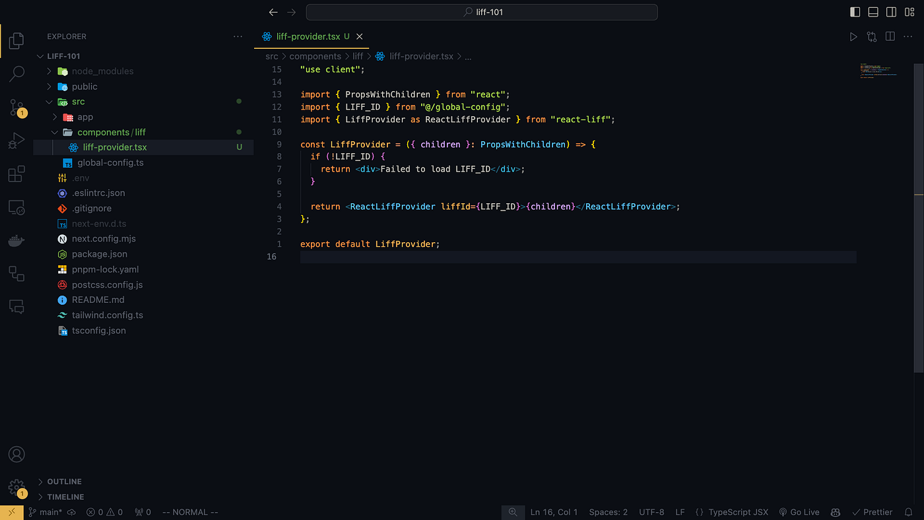This screenshot has height=520, width=924.
Task: Open the Docker view icon
Action: point(16,241)
